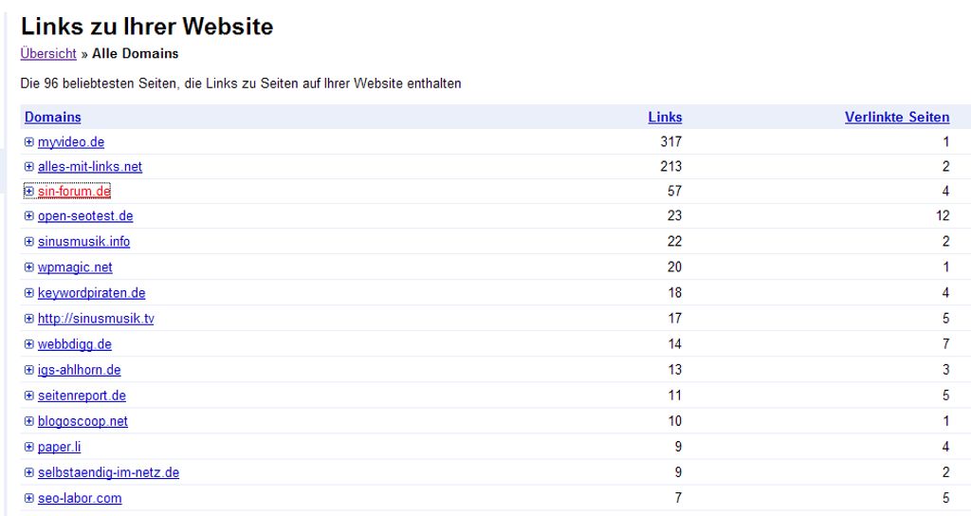Viewport: 971px width, 516px height.
Task: Click the 20 links count value
Action: pyautogui.click(x=674, y=267)
